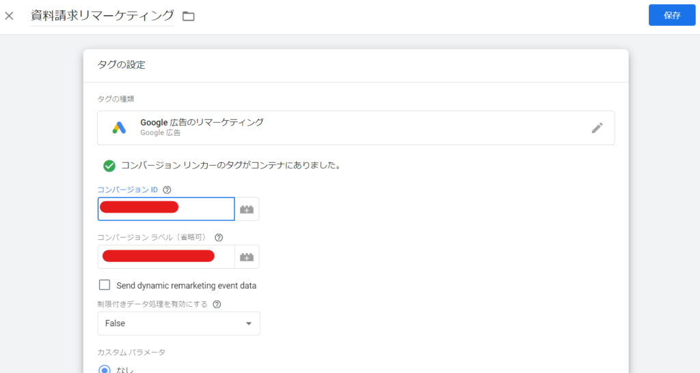Click the pencil icon to edit tag type

(x=597, y=128)
